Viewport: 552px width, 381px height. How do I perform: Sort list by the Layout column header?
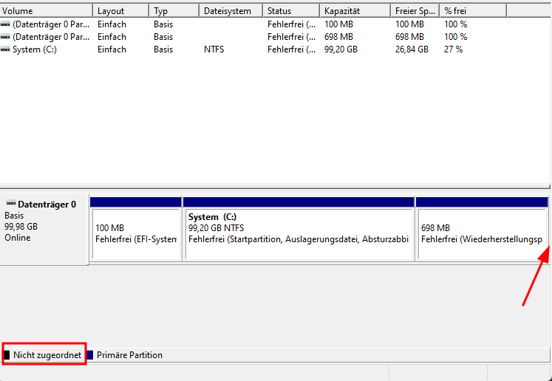pyautogui.click(x=120, y=11)
